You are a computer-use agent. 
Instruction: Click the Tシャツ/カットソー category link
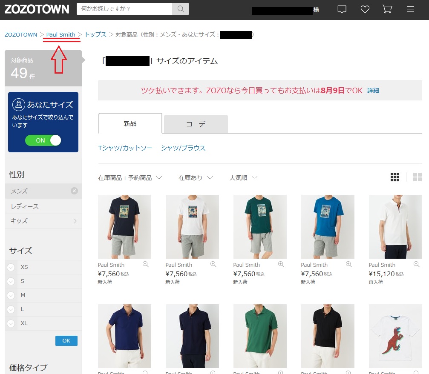125,148
